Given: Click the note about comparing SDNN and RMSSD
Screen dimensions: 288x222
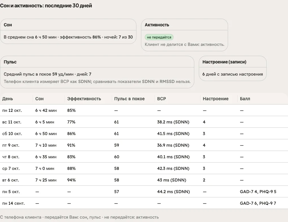Looking at the screenshot, I should [97, 82].
